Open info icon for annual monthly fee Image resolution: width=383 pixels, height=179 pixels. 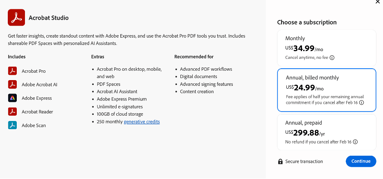pyautogui.click(x=362, y=103)
